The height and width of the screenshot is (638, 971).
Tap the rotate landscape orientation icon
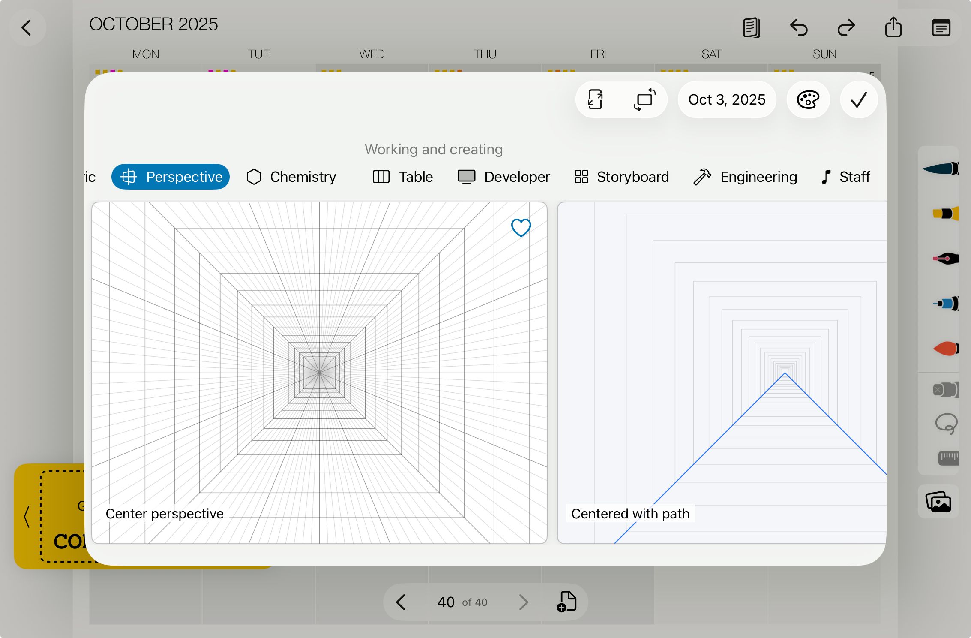point(644,99)
